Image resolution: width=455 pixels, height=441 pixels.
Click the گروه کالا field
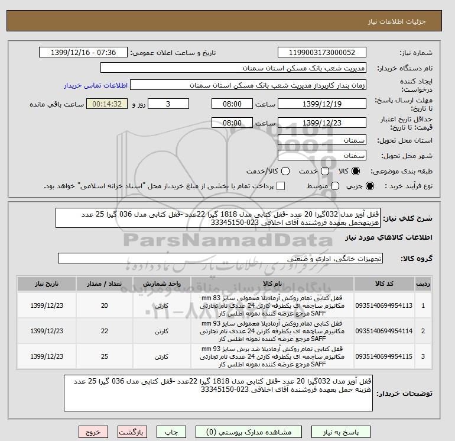point(220,259)
